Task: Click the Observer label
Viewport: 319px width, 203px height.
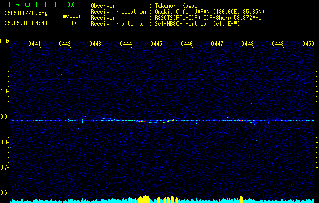Action: 103,6
